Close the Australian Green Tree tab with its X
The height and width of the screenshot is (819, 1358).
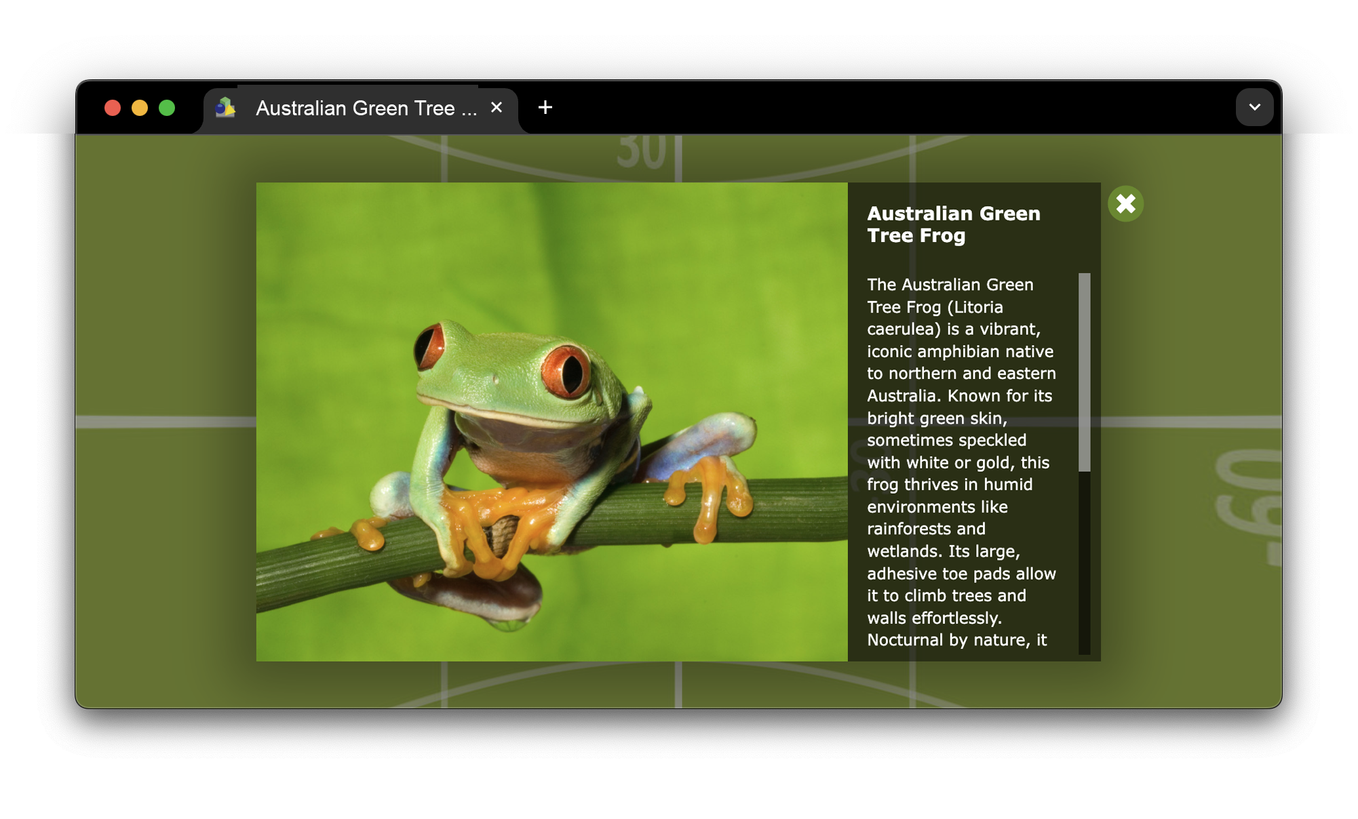[496, 108]
